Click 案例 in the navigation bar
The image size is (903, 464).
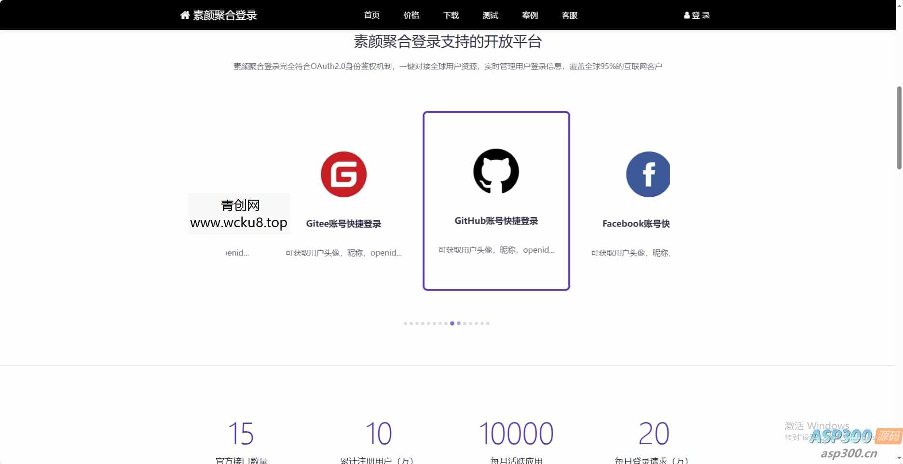(530, 15)
